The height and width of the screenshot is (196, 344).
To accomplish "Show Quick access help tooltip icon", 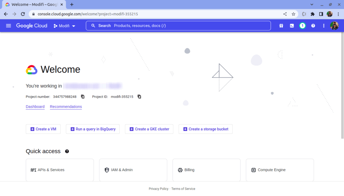I will pyautogui.click(x=67, y=152).
